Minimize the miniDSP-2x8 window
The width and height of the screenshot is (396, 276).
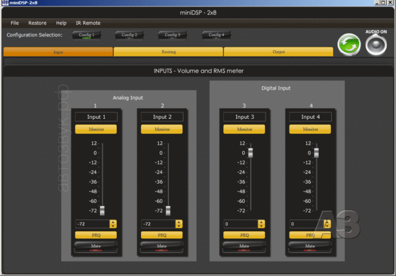click(x=377, y=3)
